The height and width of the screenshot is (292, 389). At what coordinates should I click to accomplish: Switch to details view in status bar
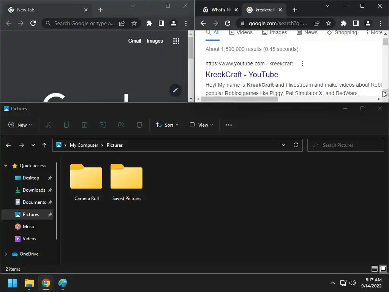coord(374,269)
